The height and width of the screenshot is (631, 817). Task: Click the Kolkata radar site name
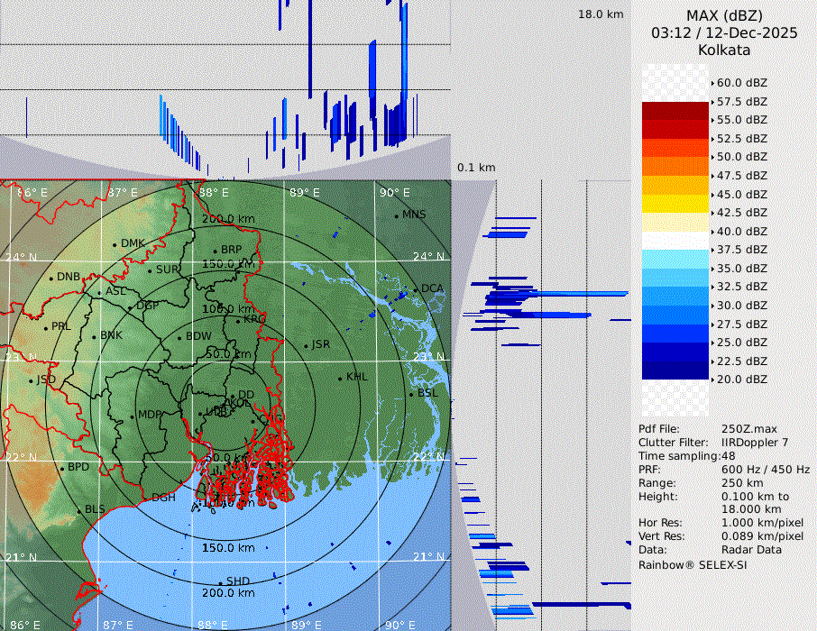724,50
